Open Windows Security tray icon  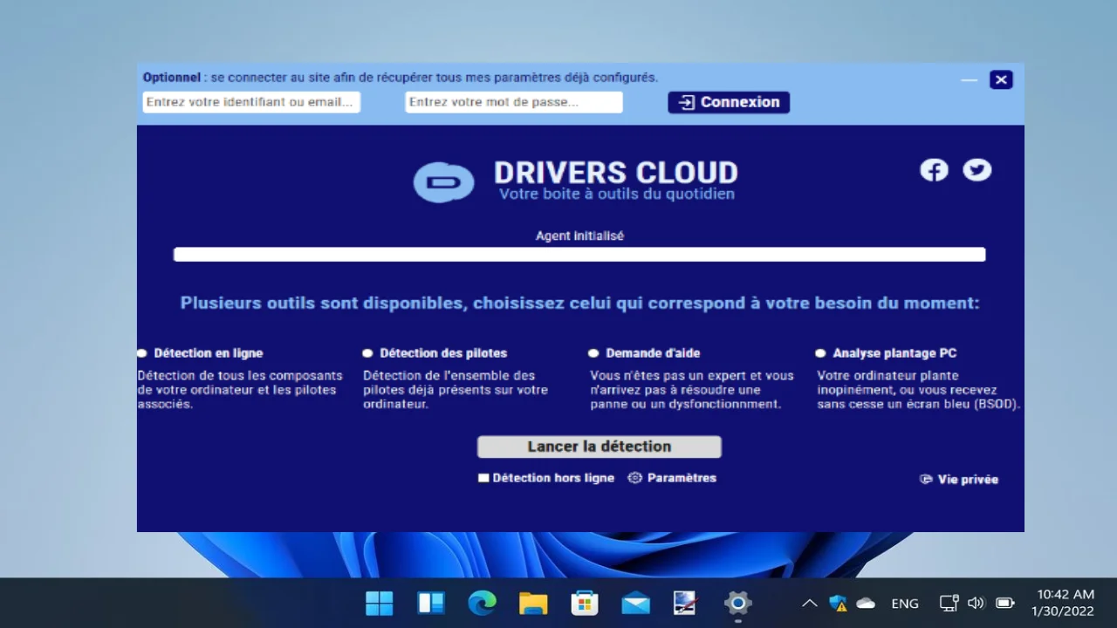pos(839,603)
